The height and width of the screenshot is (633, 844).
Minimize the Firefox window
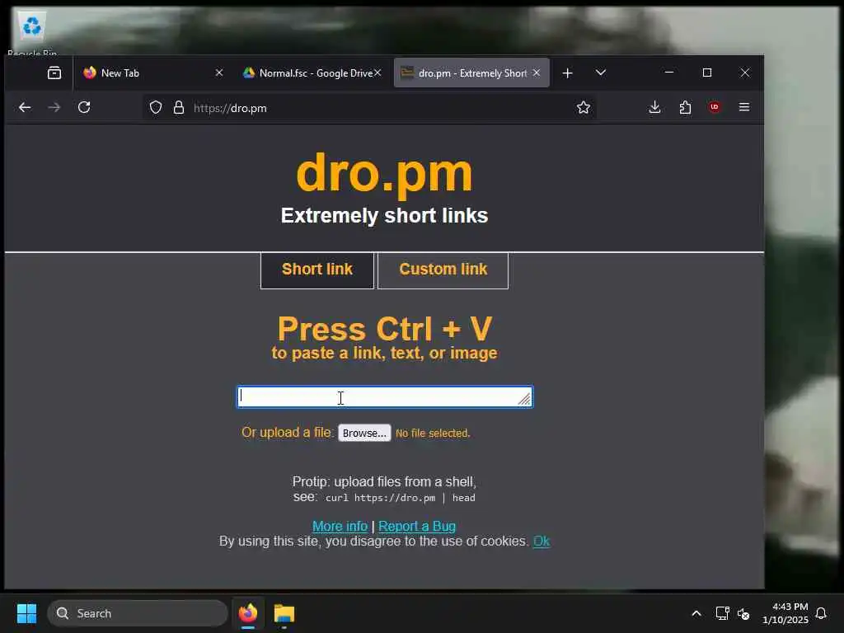pyautogui.click(x=669, y=73)
